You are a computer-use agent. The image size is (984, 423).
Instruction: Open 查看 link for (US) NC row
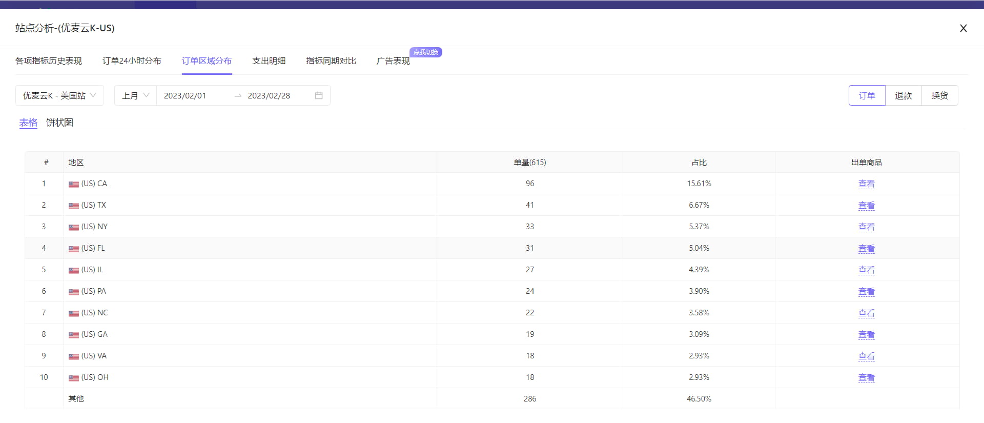(x=867, y=313)
